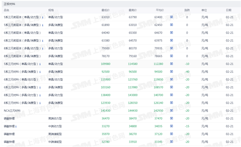Select the lowest price value 61890
Viewport: 241px width, 147px height.
pyautogui.click(x=106, y=25)
